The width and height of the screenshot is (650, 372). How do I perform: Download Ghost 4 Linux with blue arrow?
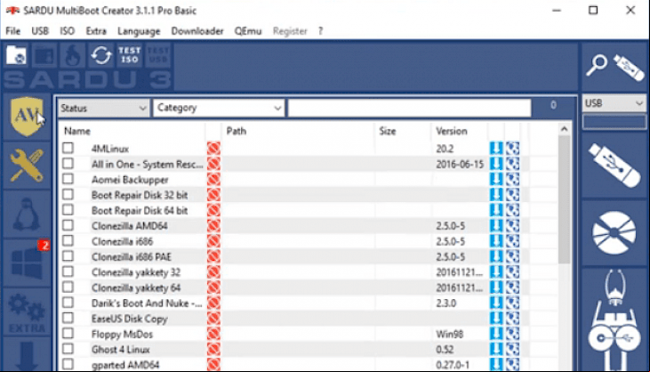click(x=496, y=350)
